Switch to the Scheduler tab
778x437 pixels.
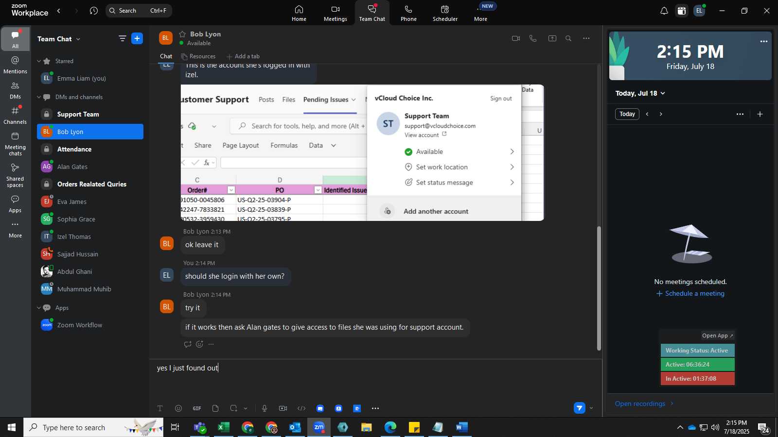(445, 13)
